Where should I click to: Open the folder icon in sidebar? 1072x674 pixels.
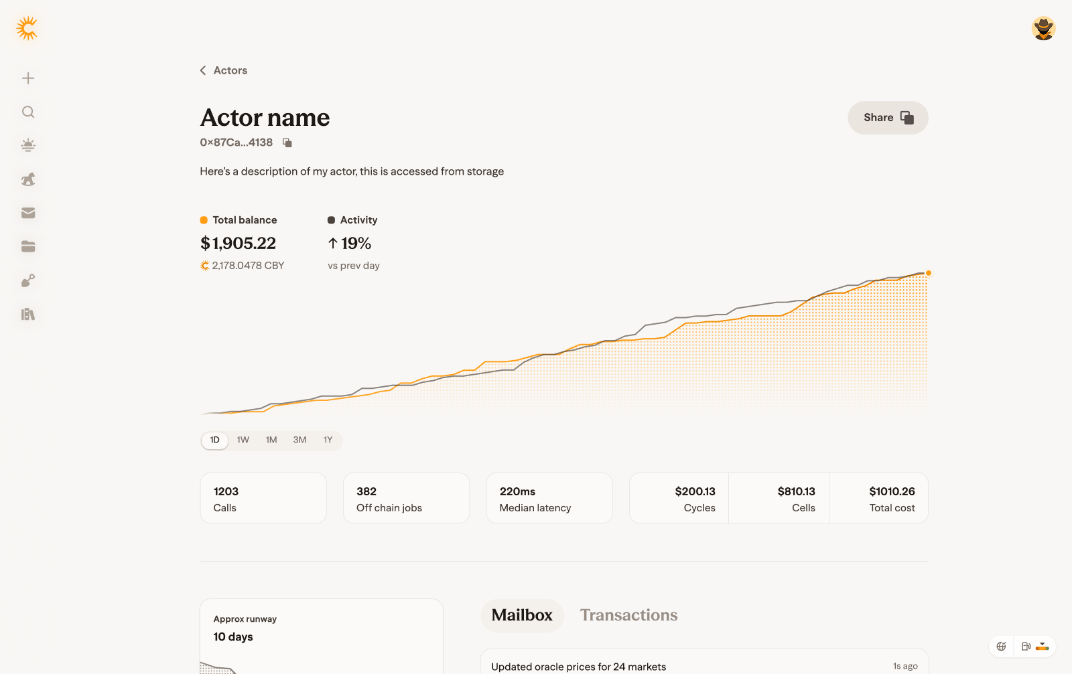28,246
